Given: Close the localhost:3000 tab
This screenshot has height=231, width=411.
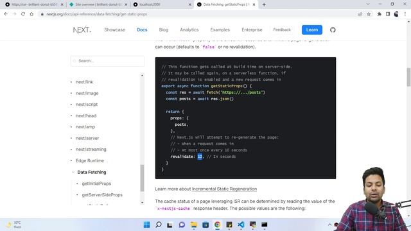Looking at the screenshot, I should [x=190, y=4].
